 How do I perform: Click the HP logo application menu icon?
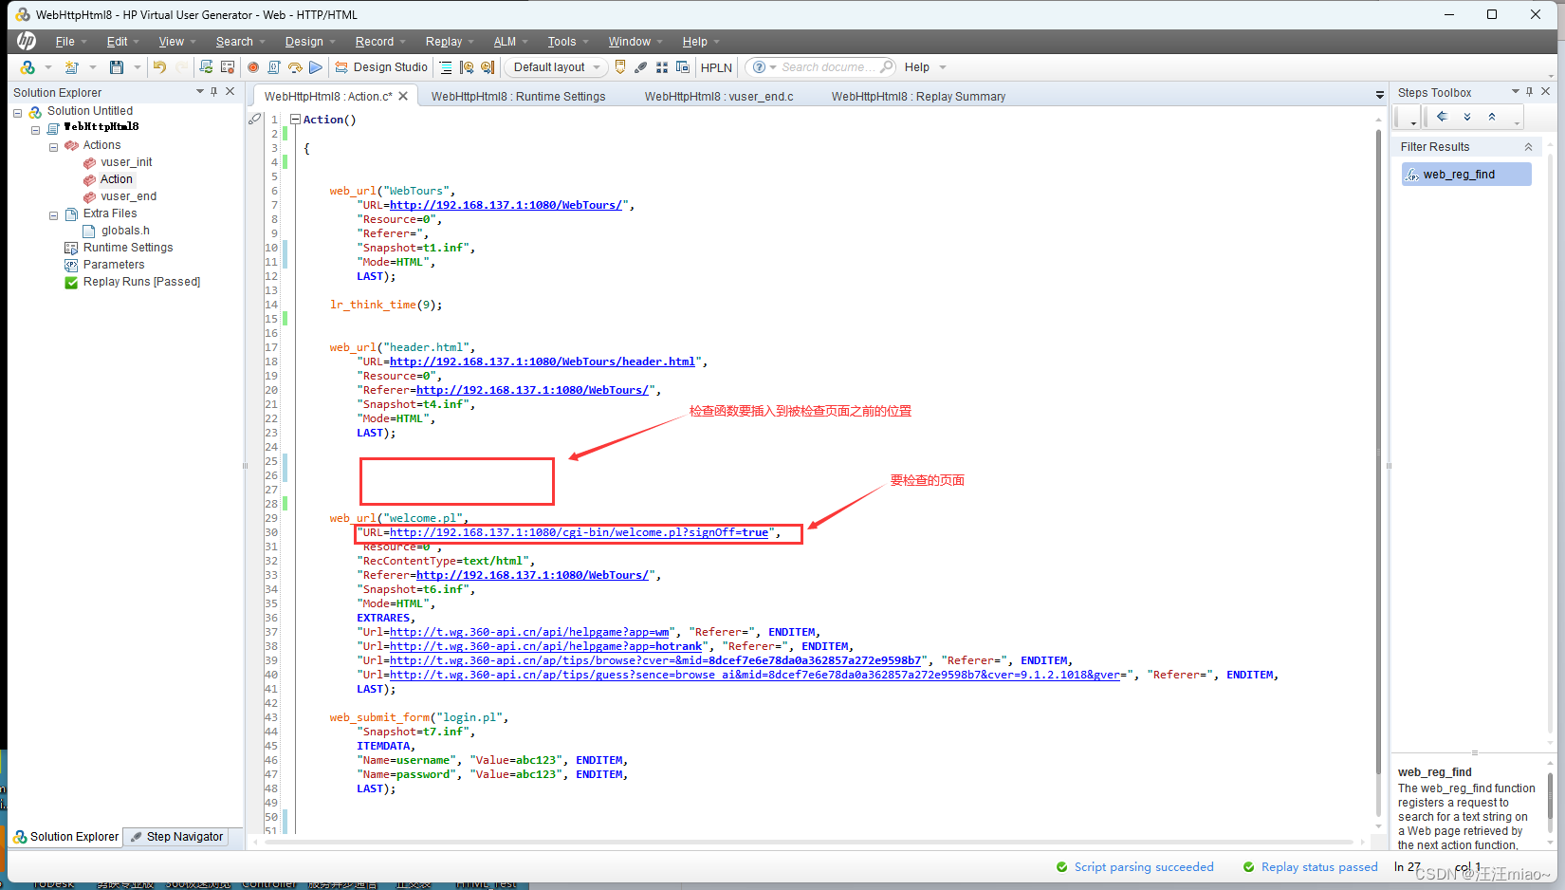tap(27, 41)
